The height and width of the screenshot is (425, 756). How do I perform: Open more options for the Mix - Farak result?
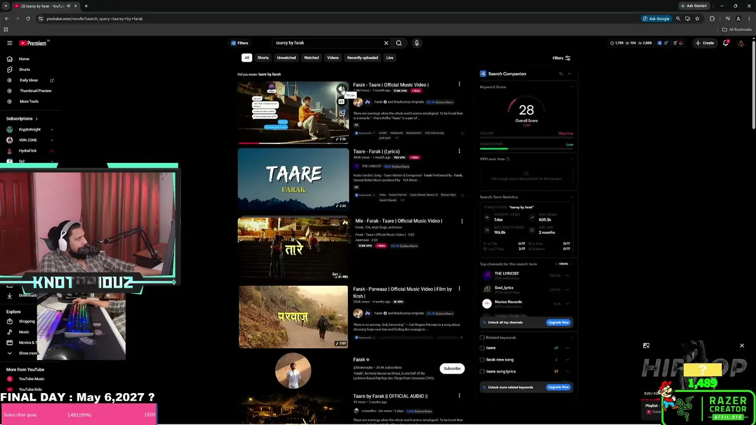[x=462, y=221]
